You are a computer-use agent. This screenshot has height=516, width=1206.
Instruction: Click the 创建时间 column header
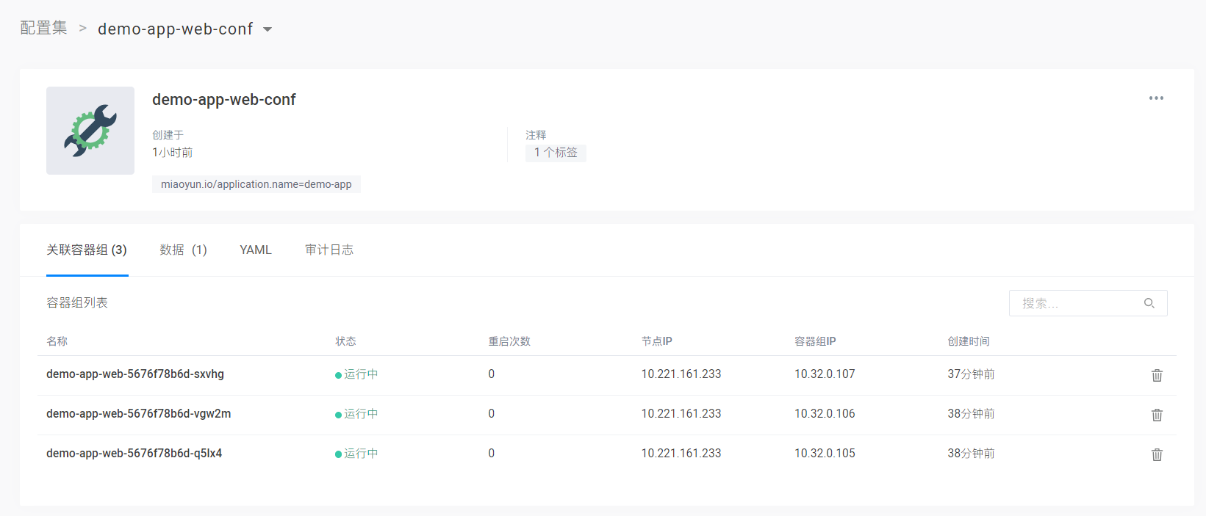(968, 341)
